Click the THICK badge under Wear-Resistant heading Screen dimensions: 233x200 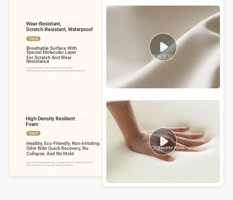[34, 39]
